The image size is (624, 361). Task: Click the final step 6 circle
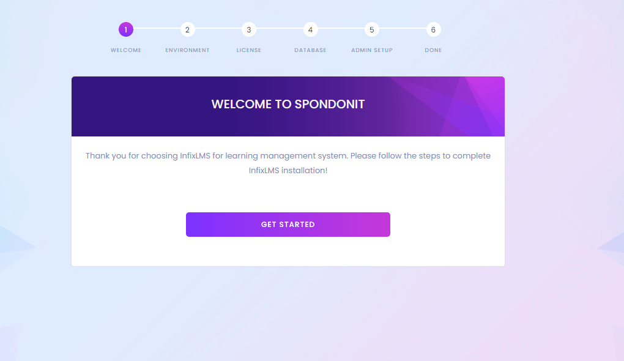[x=433, y=29]
